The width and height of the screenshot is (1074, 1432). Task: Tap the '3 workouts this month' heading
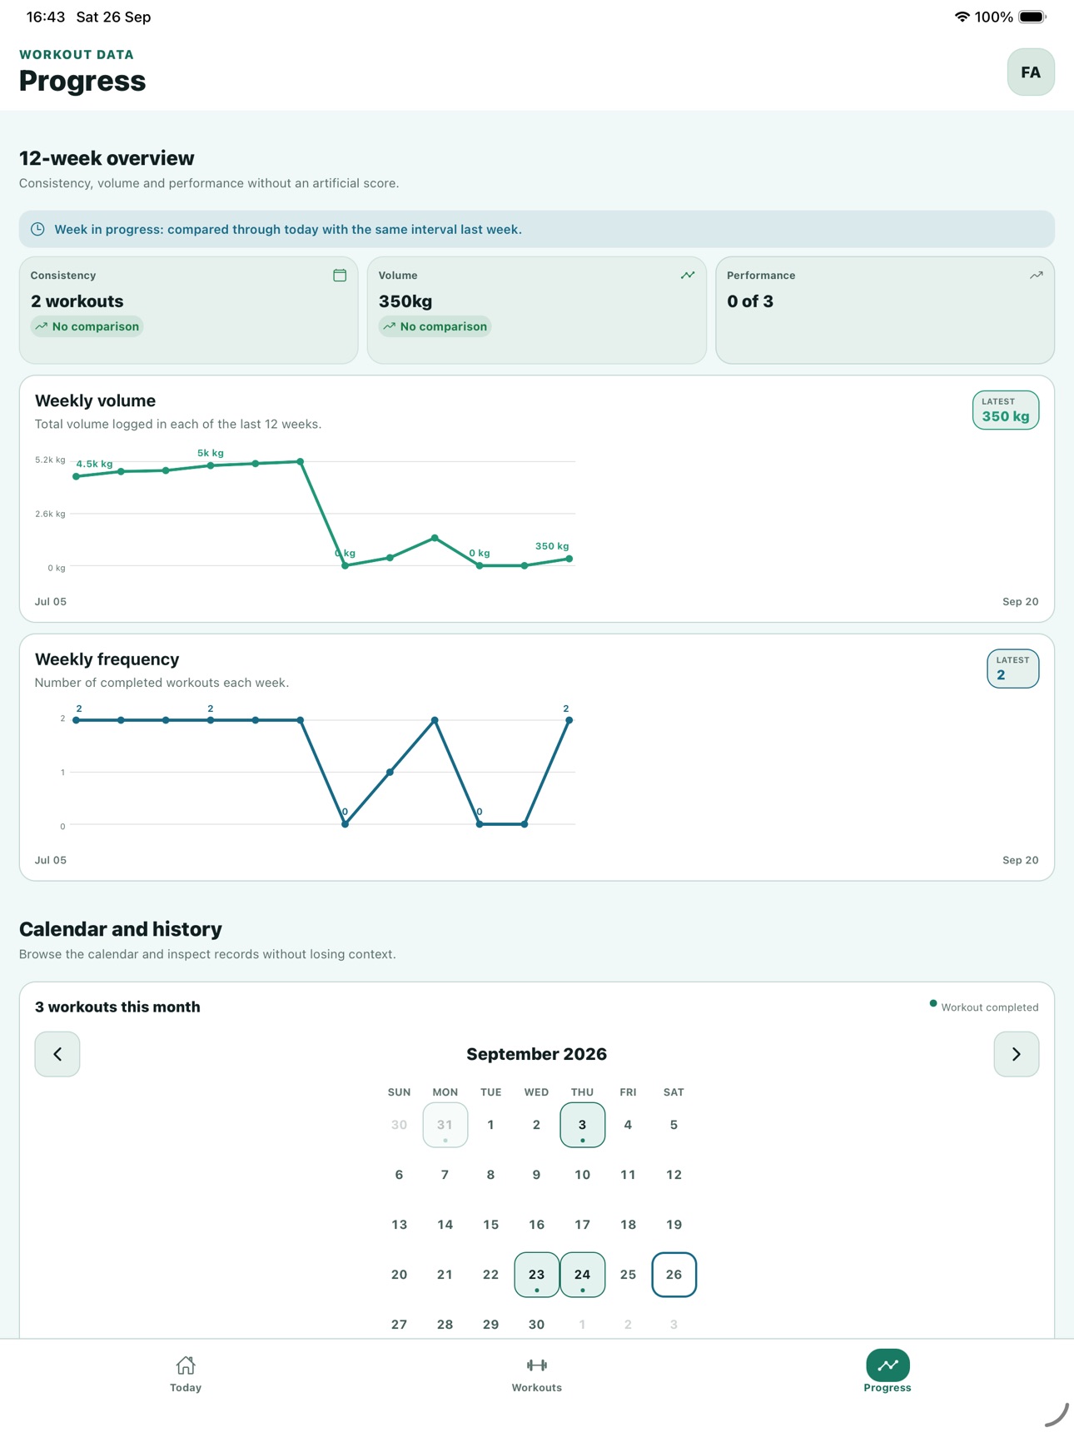click(x=117, y=1007)
